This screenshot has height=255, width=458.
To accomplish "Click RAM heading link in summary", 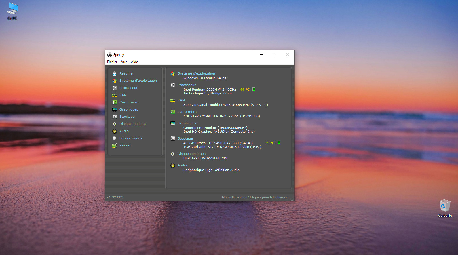I will pos(181,100).
